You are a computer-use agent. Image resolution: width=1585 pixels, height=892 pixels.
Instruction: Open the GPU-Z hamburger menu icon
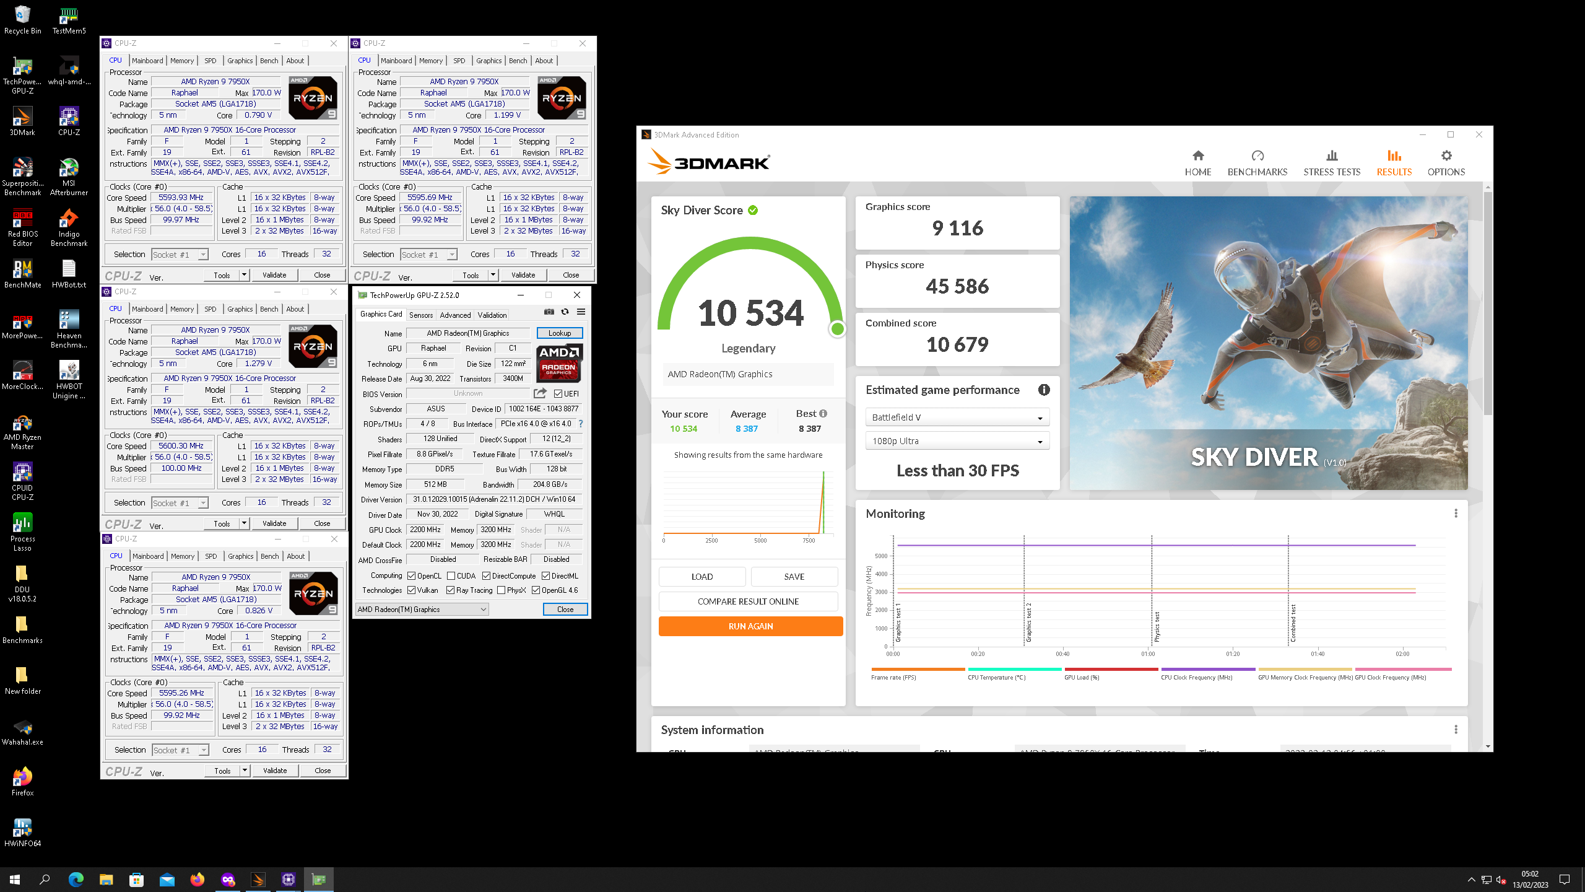pyautogui.click(x=581, y=312)
